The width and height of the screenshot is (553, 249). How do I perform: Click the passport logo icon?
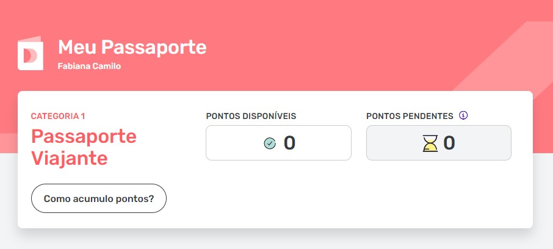(x=31, y=54)
